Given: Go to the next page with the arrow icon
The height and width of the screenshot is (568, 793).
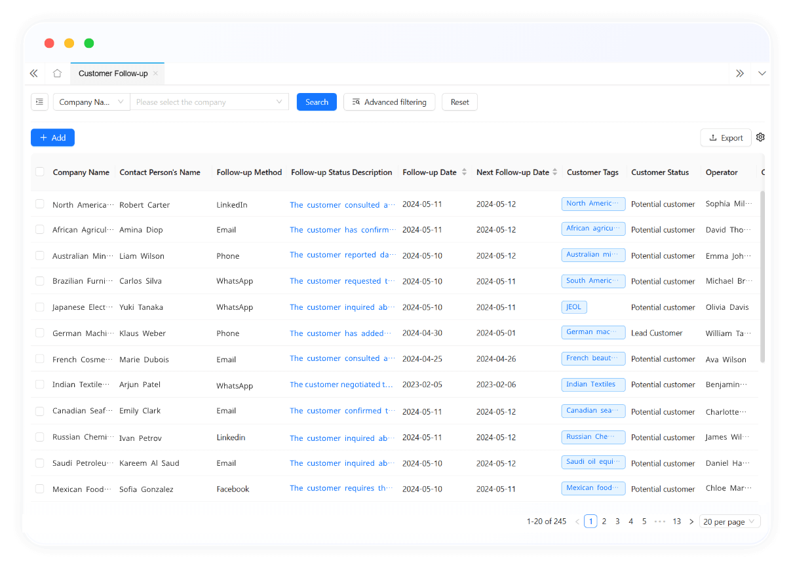Looking at the screenshot, I should pos(691,521).
